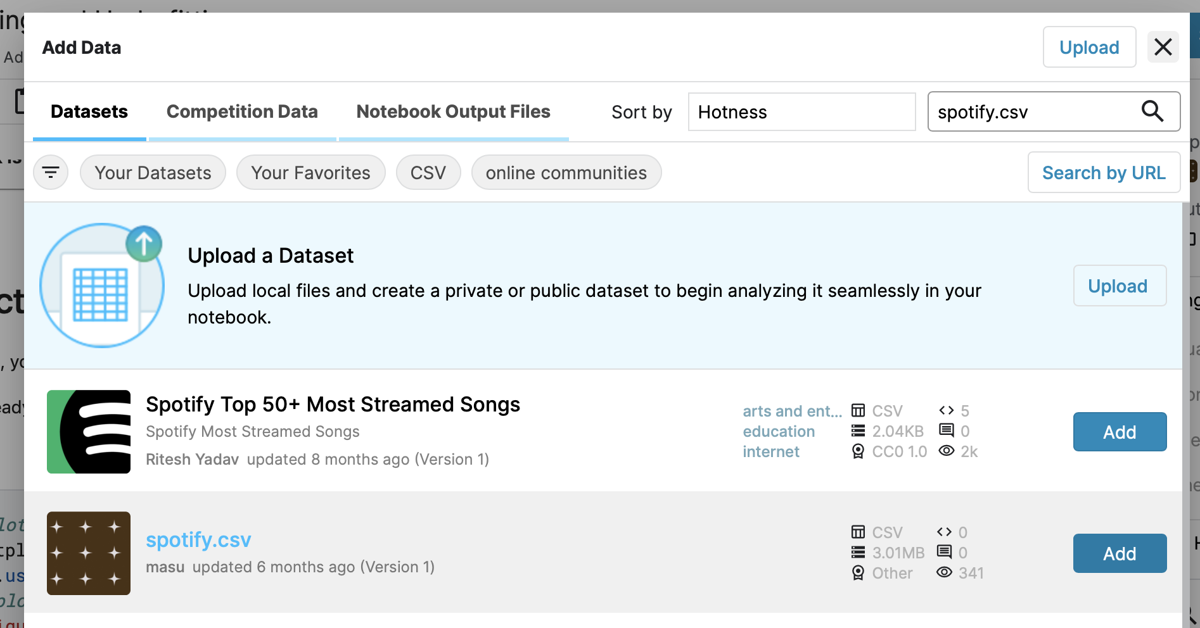This screenshot has width=1200, height=628.
Task: Close the Add Data dialog
Action: [x=1163, y=47]
